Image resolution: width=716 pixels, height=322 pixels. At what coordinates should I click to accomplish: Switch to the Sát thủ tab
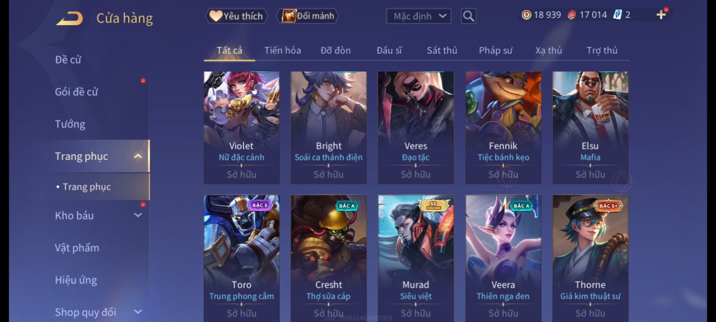click(x=442, y=50)
